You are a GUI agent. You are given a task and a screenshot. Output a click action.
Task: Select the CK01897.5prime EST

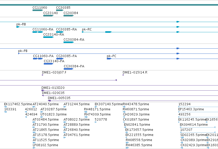124,122
